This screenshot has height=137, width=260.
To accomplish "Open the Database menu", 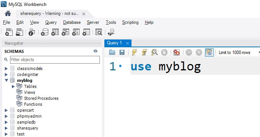I will pos(72,22).
